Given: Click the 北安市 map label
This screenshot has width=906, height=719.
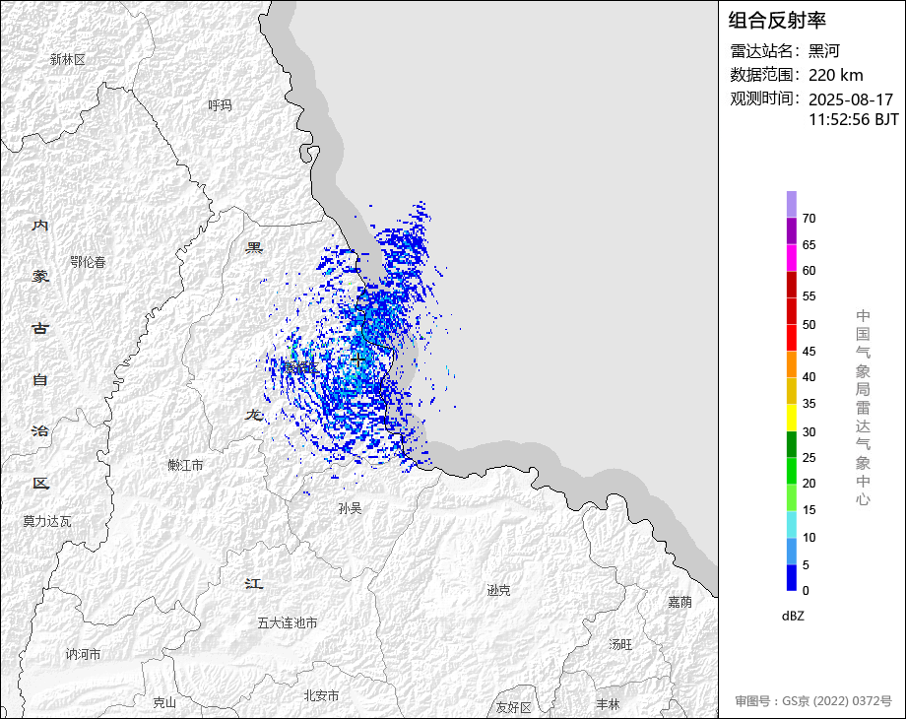Looking at the screenshot, I should click(x=321, y=696).
